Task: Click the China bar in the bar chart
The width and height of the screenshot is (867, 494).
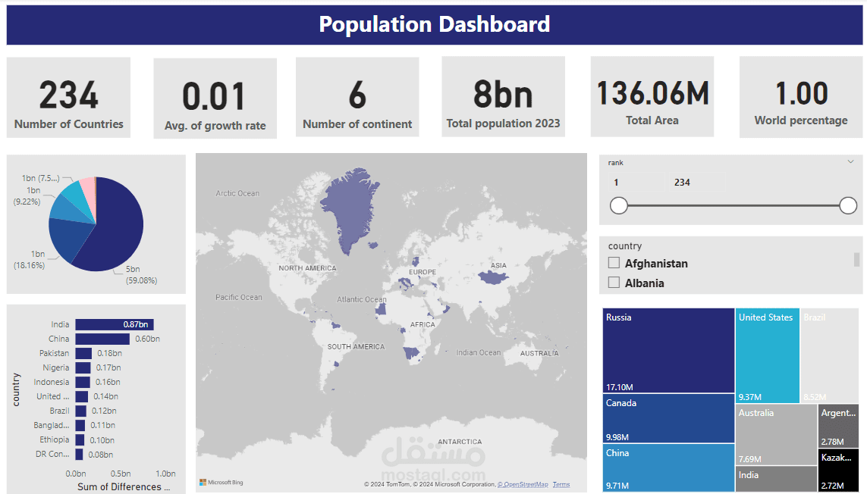Action: point(102,339)
